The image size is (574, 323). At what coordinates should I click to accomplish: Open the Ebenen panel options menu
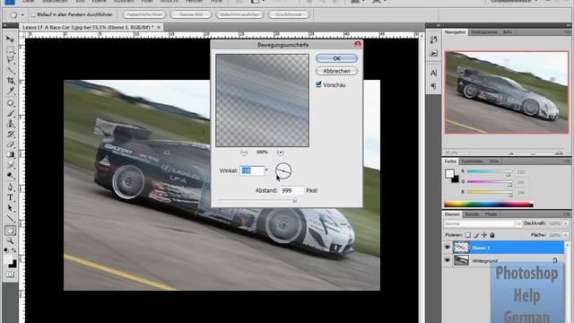(x=567, y=214)
